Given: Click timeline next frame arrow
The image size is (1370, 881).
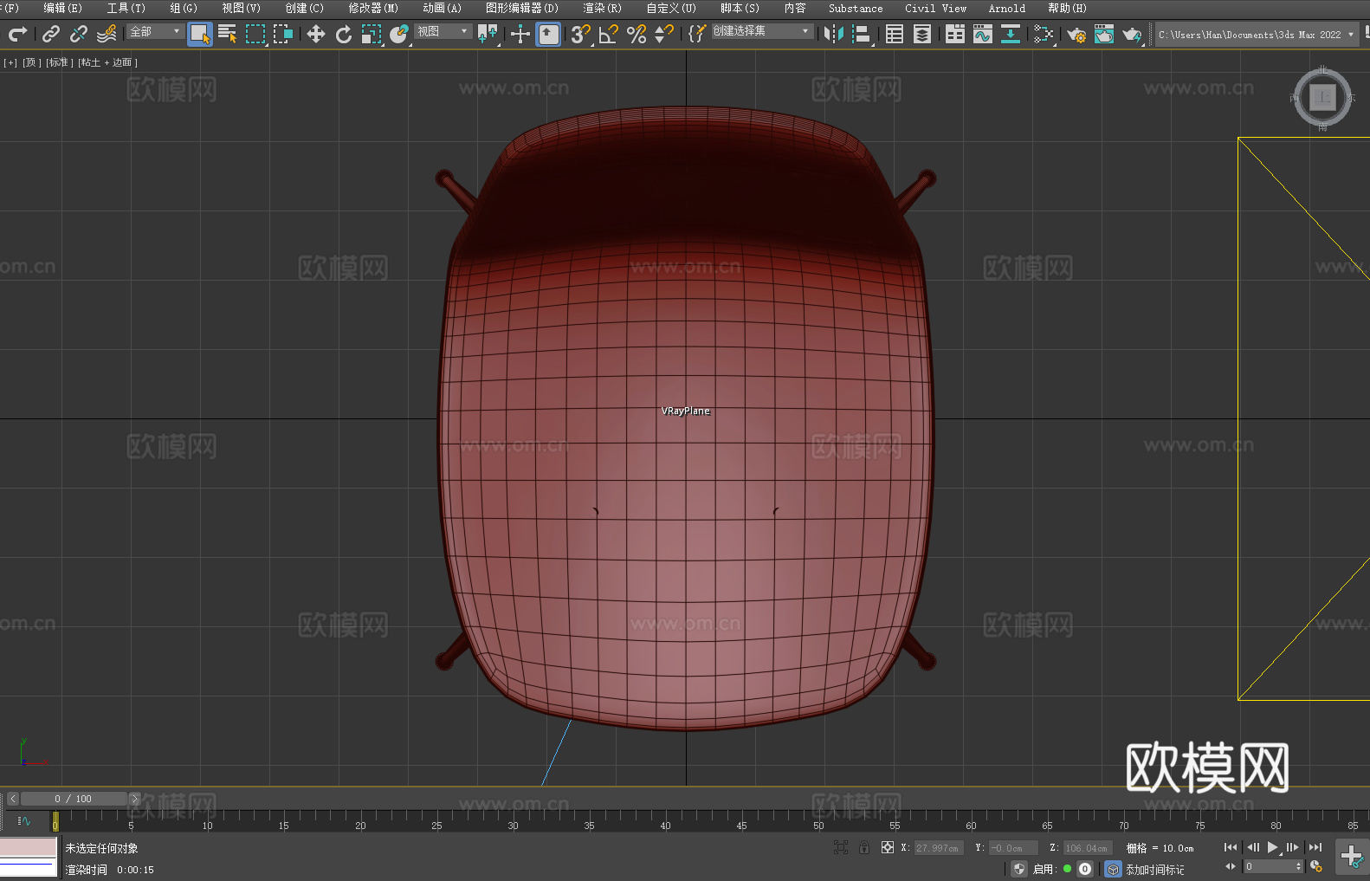Looking at the screenshot, I should (134, 799).
